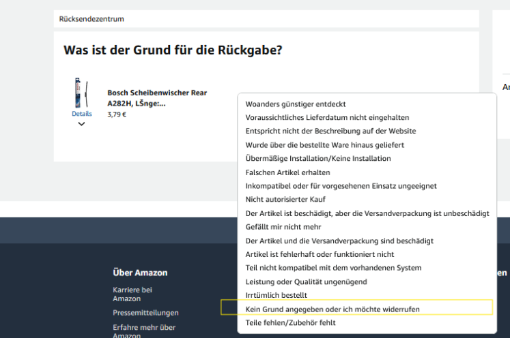Screen dimensions: 510x338
Task: Open the Details link under wiper image
Action: click(x=82, y=114)
